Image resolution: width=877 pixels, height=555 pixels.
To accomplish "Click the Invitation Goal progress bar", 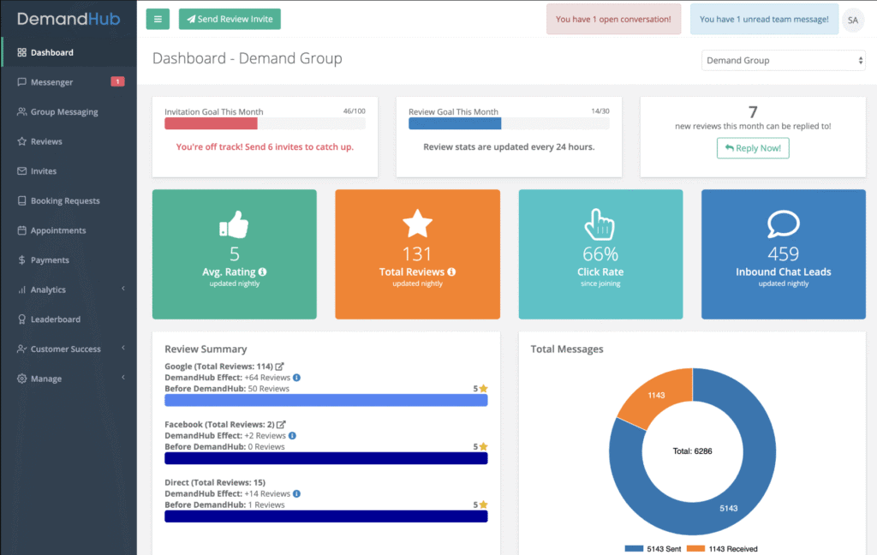I will click(265, 123).
